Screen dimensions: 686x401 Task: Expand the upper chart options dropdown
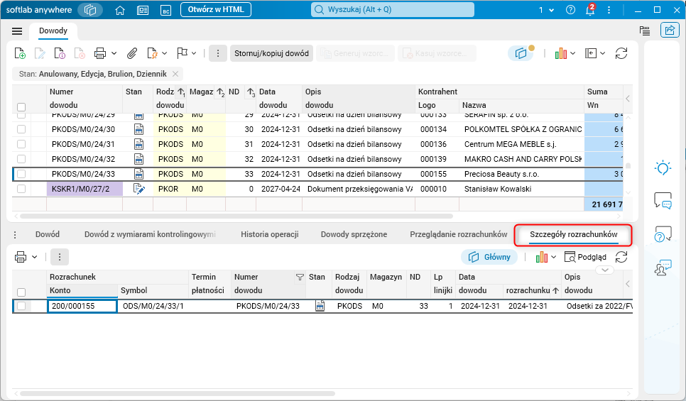click(x=572, y=53)
